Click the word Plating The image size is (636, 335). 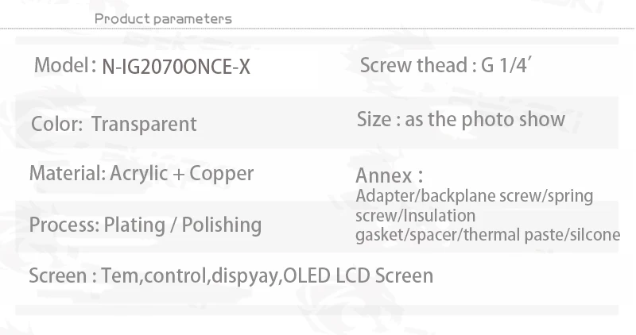coord(134,225)
